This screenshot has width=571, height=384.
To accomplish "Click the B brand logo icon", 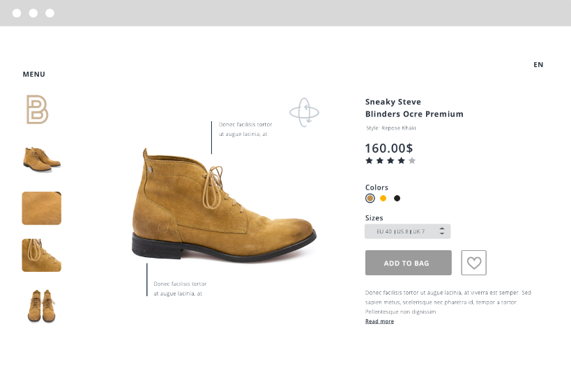I will 37,110.
